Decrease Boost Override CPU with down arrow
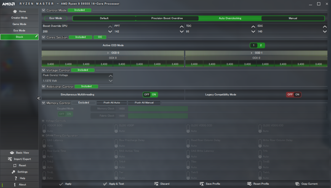This screenshot has width=331, height=188. coord(110,32)
